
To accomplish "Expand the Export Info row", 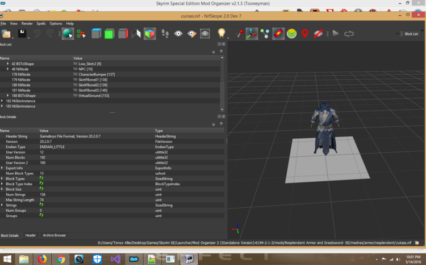I will [2, 168].
